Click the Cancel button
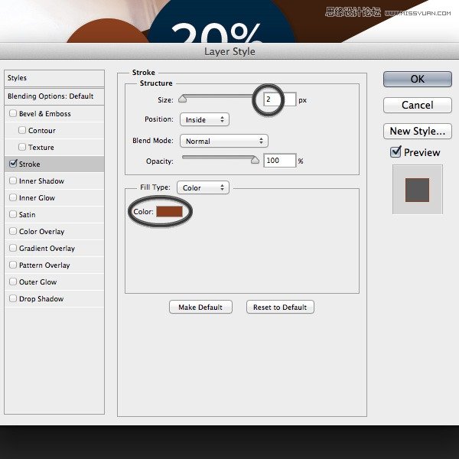459x459 pixels. click(418, 105)
